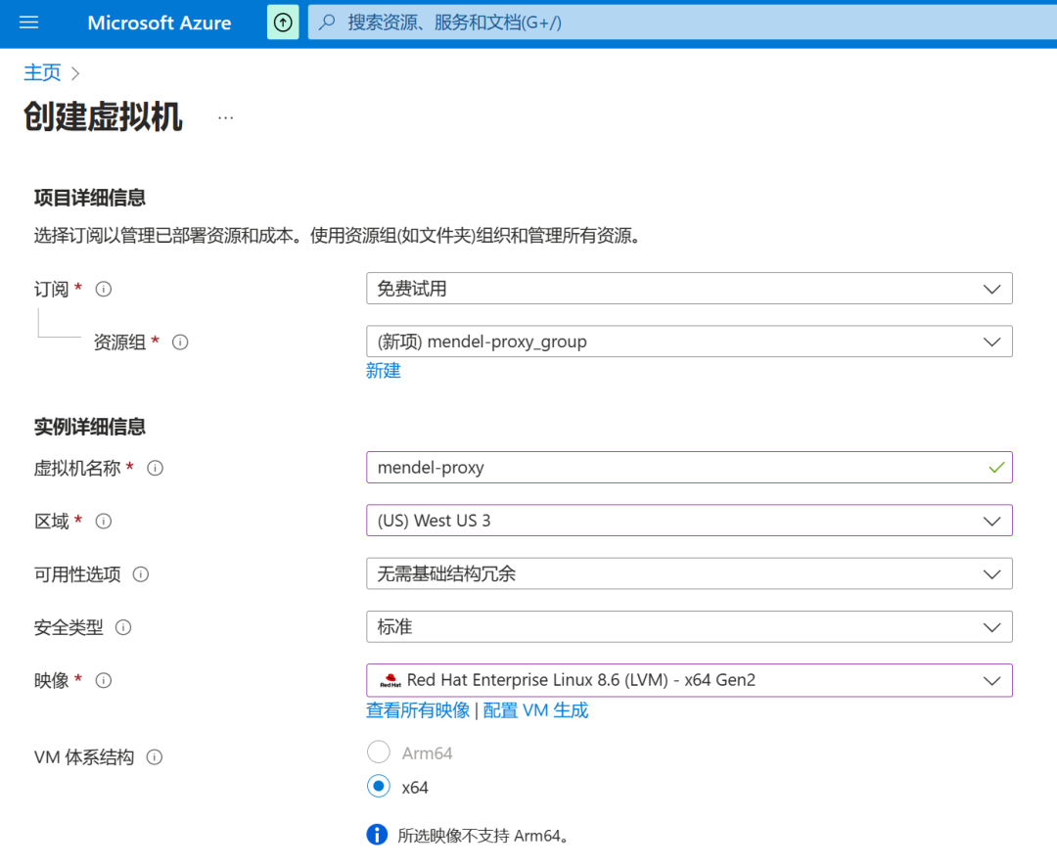Click the 创建虚拟机 page title
Viewport: 1057px width, 867px height.
pos(103,117)
